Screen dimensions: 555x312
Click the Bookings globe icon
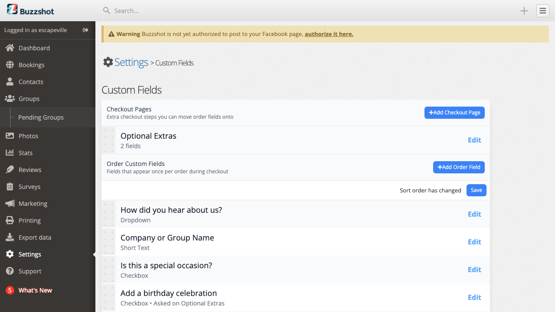[10, 65]
